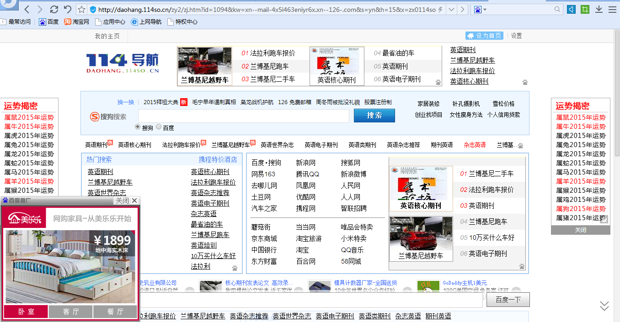Refresh the current page
Viewport: 620px width, 322px height.
pos(54,9)
